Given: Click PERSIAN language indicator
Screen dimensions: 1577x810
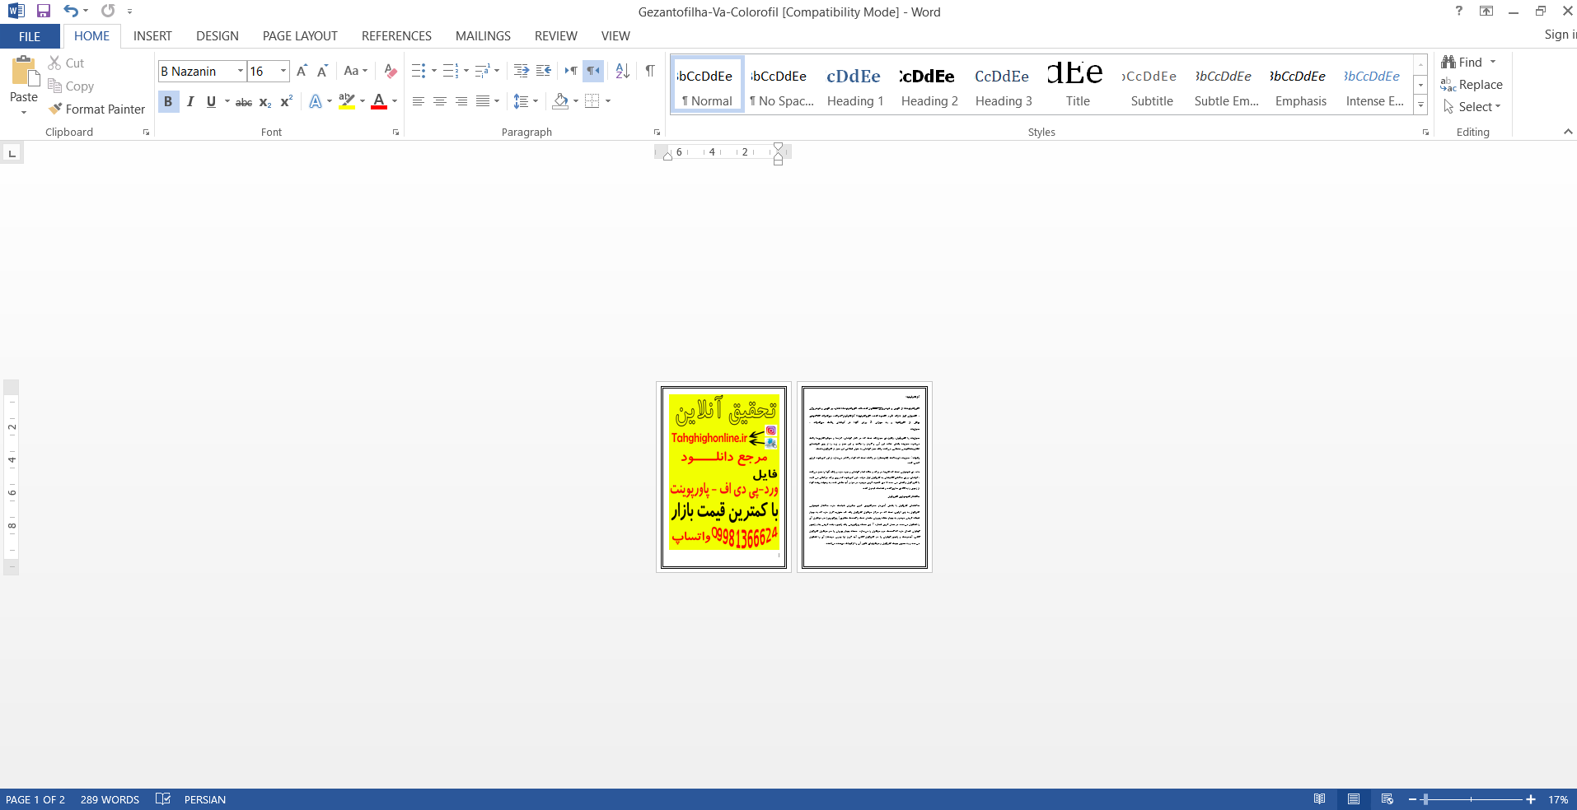Looking at the screenshot, I should tap(205, 799).
